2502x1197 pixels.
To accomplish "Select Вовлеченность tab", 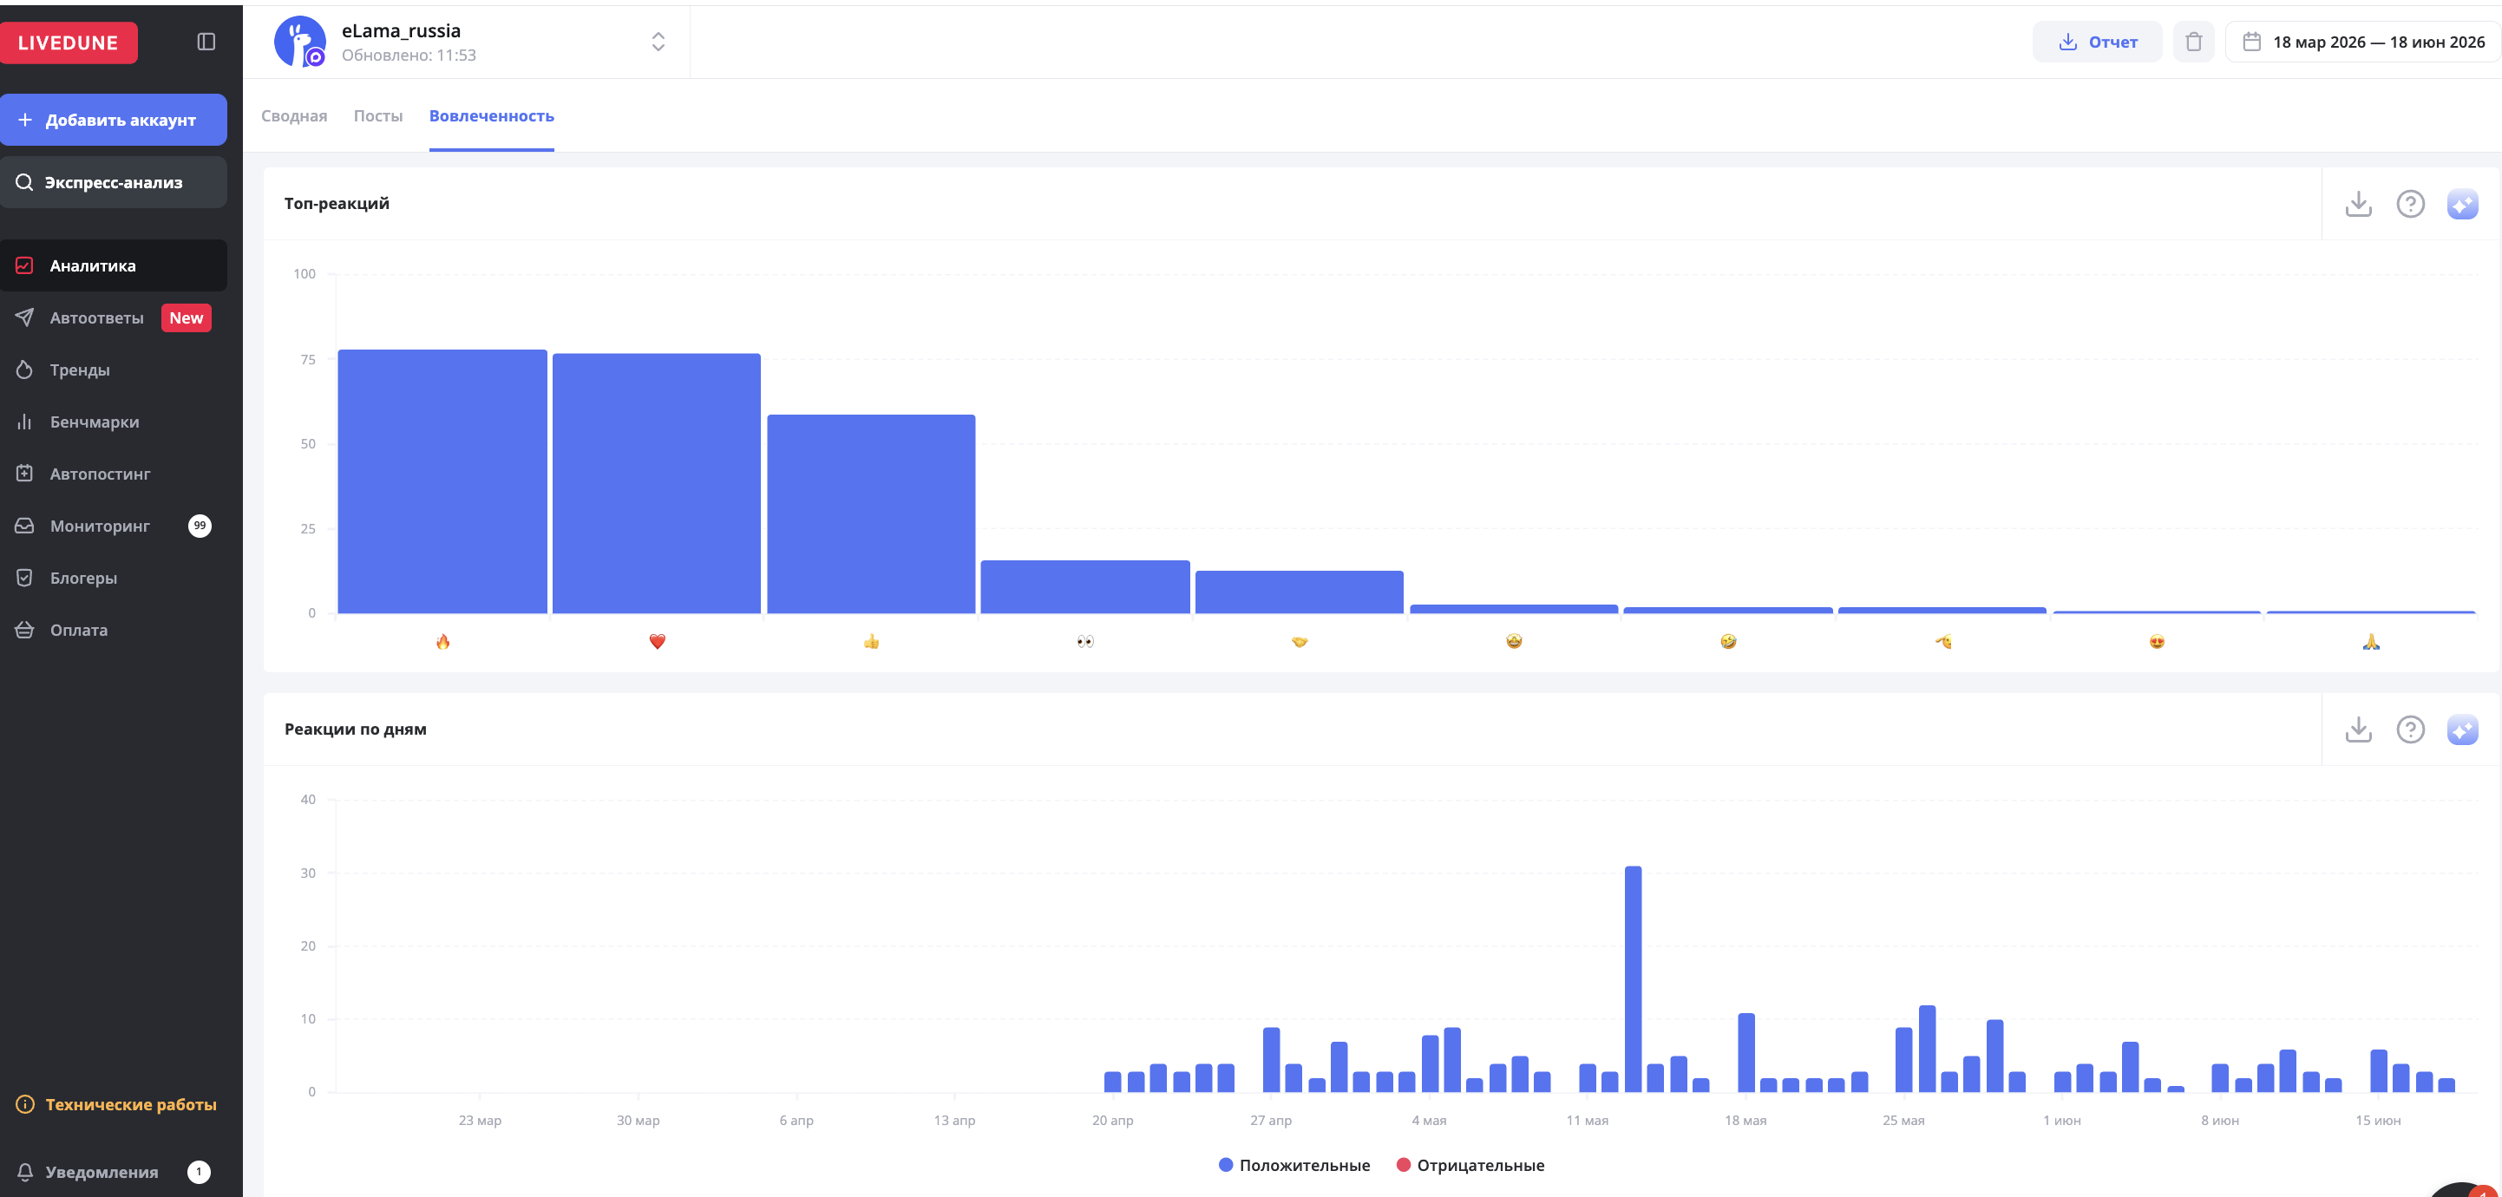I will pyautogui.click(x=491, y=115).
